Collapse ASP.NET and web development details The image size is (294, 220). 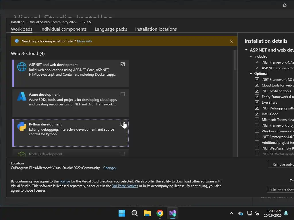(x=246, y=50)
